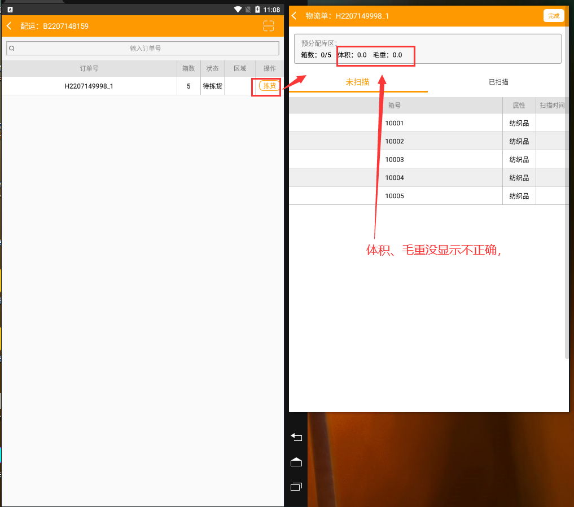Click order number H2207149998_1 row
The height and width of the screenshot is (507, 574).
point(89,86)
